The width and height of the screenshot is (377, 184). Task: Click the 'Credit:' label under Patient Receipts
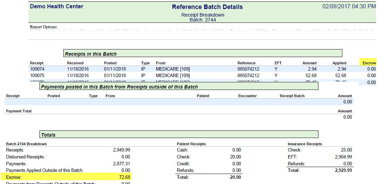[x=183, y=164]
